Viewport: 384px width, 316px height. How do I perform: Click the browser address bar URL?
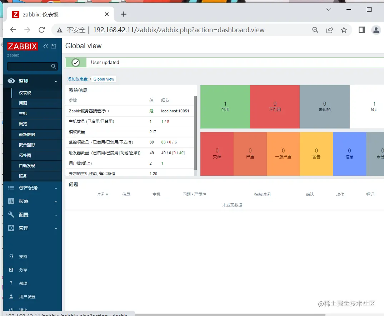tap(179, 30)
